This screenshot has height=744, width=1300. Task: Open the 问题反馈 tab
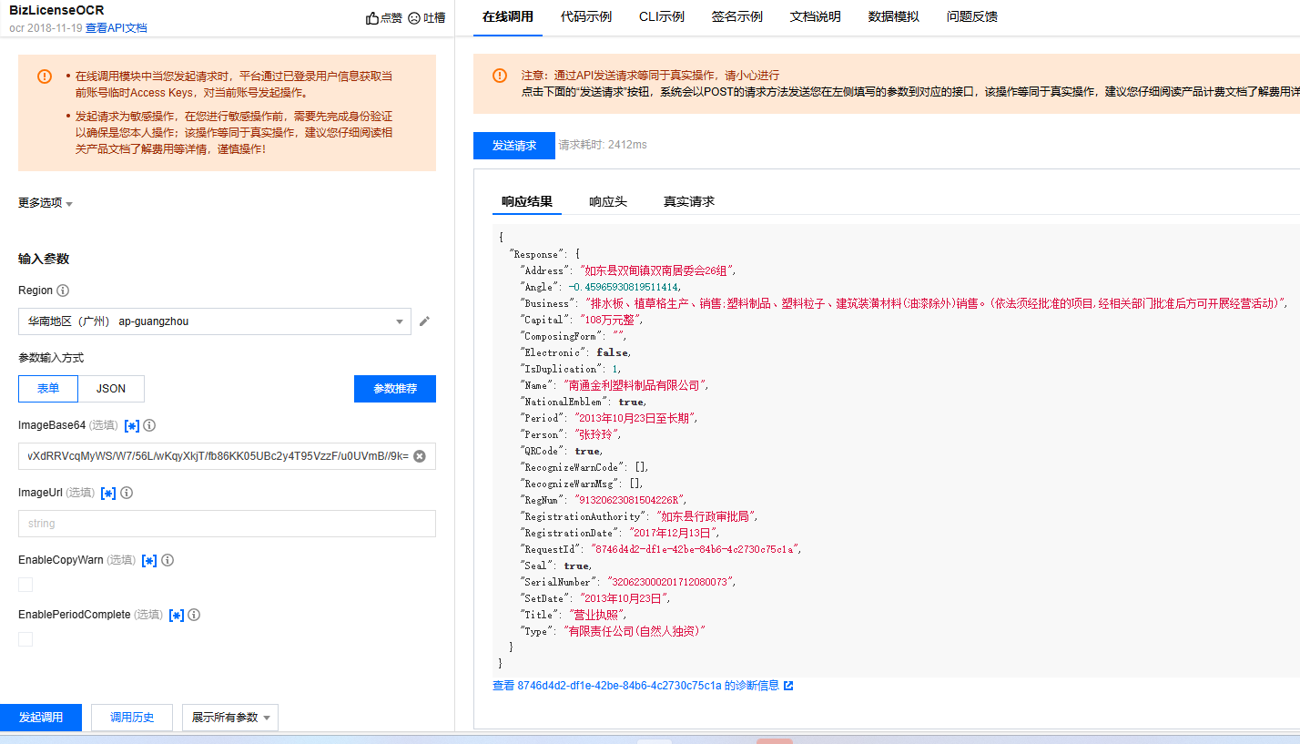tap(972, 17)
